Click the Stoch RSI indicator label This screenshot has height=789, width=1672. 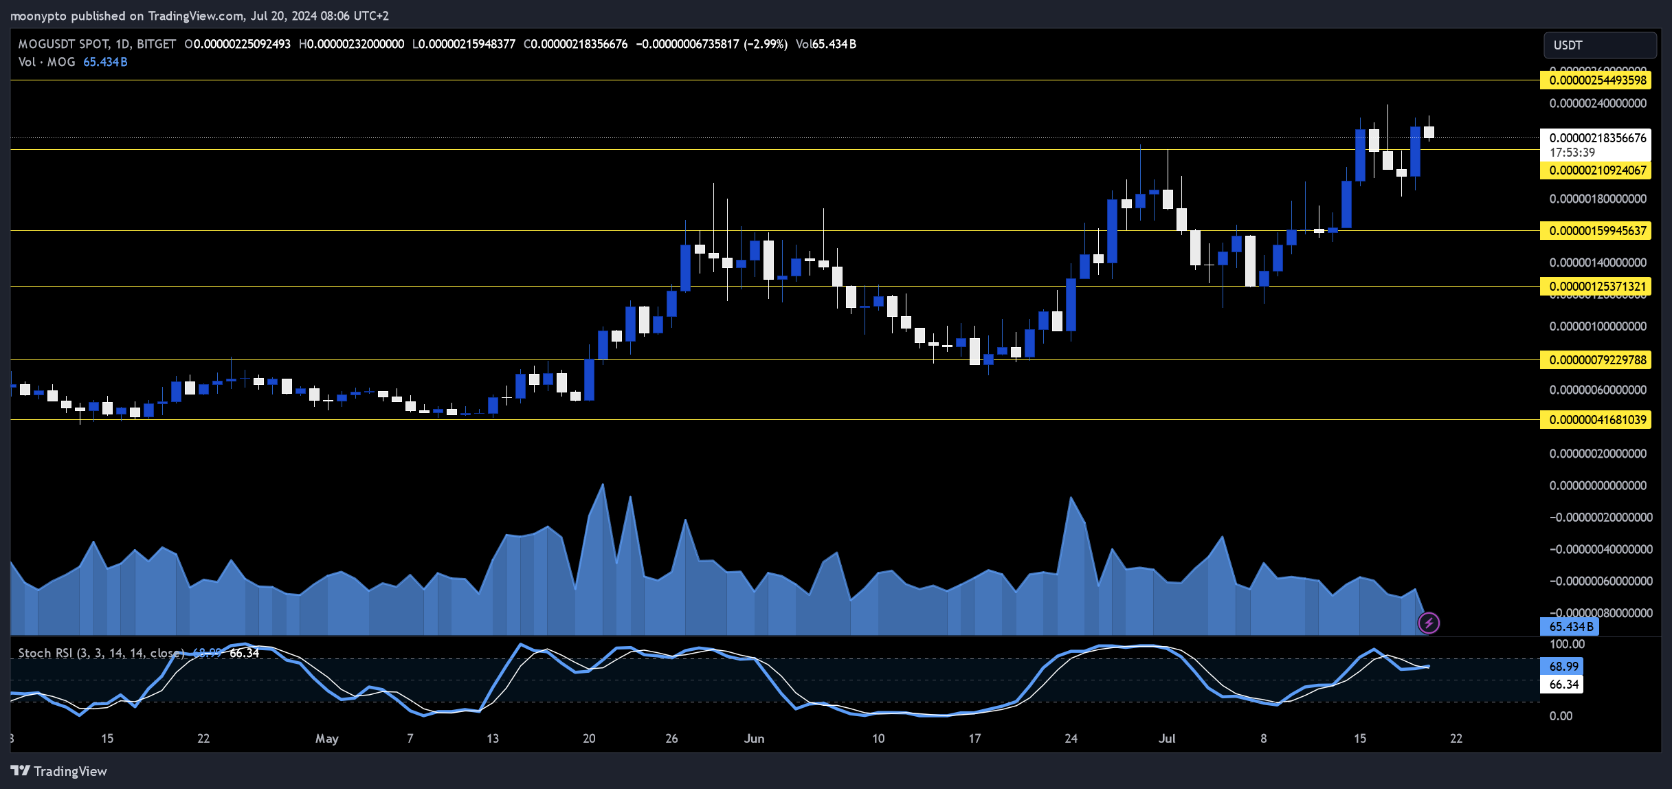click(x=102, y=653)
